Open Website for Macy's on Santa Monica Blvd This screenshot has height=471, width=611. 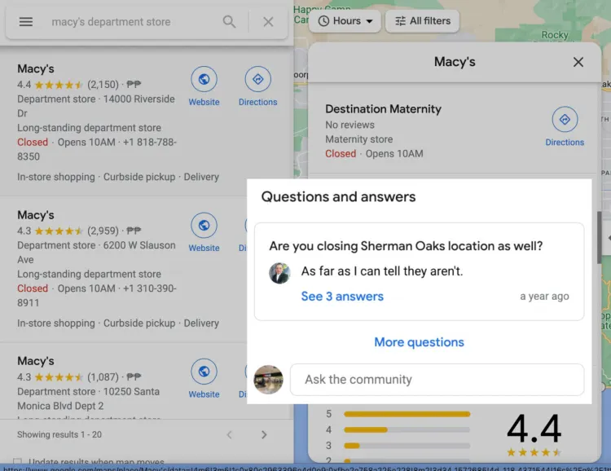pyautogui.click(x=204, y=379)
